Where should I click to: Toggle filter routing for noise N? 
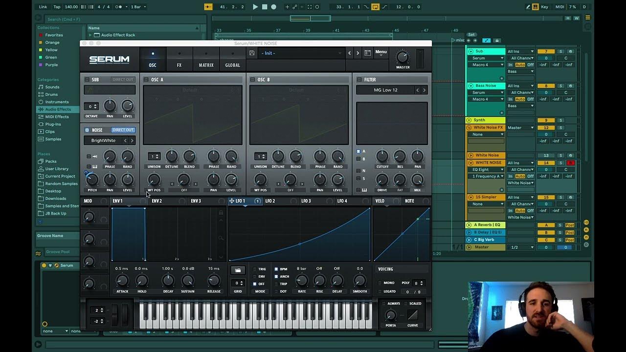point(358,171)
